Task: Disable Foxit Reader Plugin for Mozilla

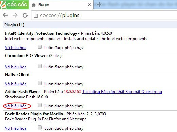Action: (x=16, y=128)
